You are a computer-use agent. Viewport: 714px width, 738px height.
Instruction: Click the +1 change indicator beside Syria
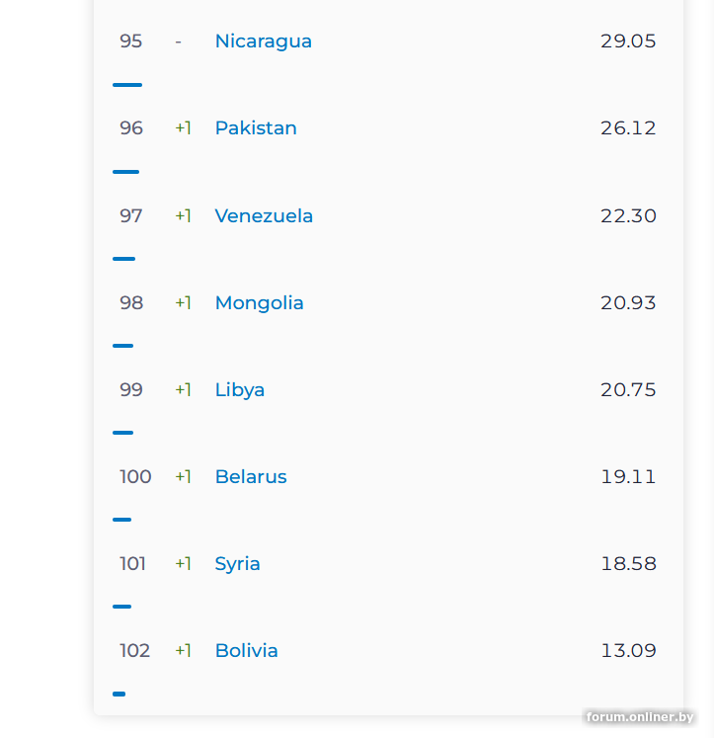tap(183, 563)
